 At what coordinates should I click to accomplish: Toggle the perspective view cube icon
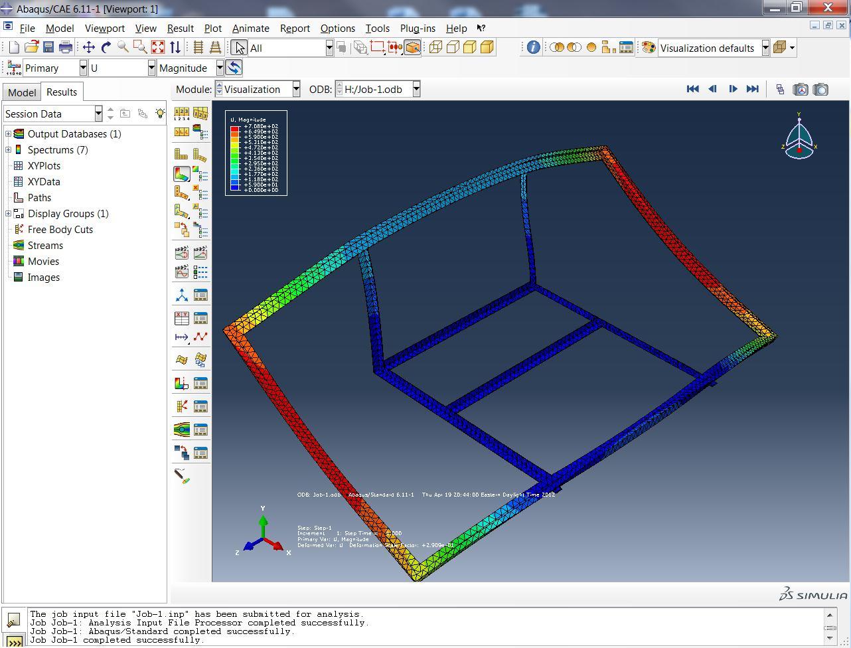tap(779, 48)
